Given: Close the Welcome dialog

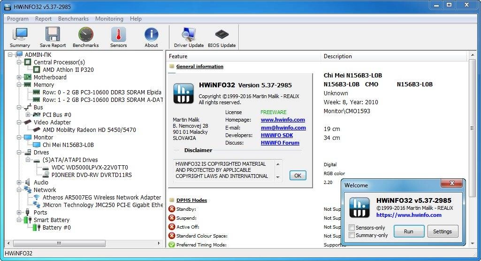Looking at the screenshot, I should [x=451, y=183].
